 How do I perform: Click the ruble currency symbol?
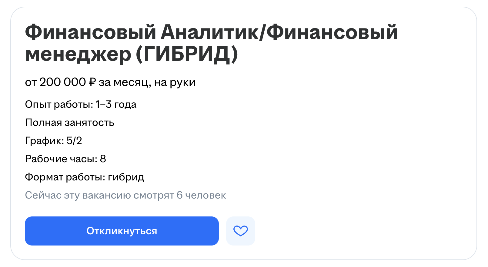(92, 82)
